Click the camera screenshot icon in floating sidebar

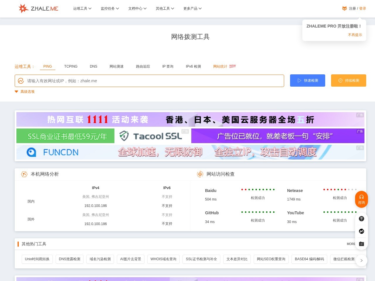pyautogui.click(x=361, y=244)
